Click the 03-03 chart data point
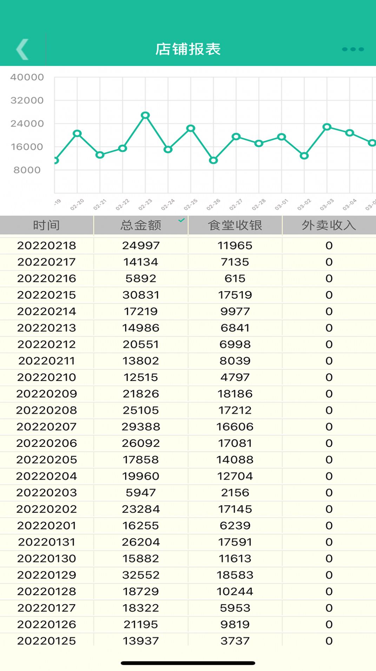The height and width of the screenshot is (671, 376). coord(327,127)
